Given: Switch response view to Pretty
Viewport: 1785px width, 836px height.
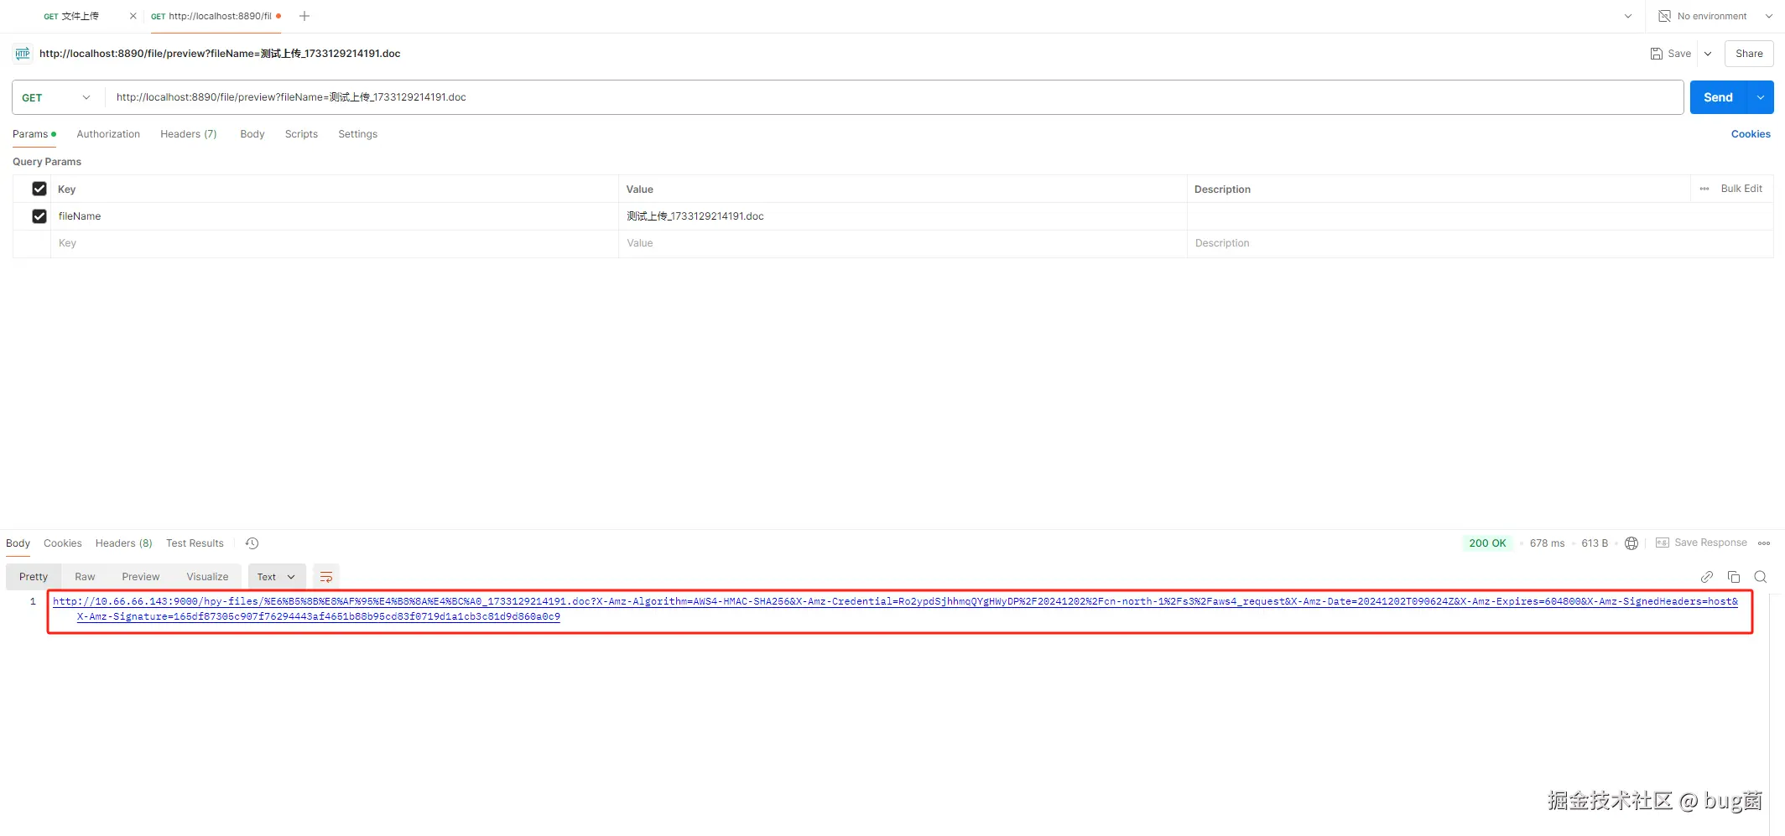Looking at the screenshot, I should (34, 577).
